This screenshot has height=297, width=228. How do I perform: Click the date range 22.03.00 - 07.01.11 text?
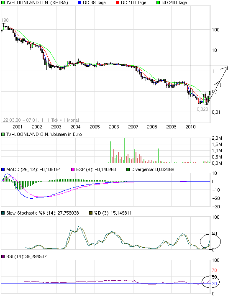point(23,120)
